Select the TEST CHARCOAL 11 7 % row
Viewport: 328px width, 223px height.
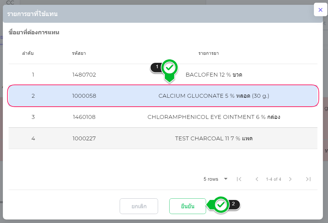[213, 138]
